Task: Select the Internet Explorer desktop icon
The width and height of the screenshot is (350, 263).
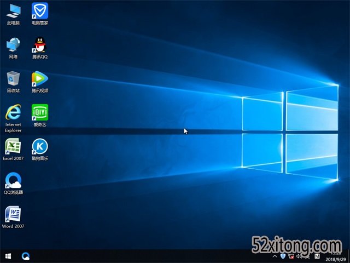Action: (x=13, y=118)
